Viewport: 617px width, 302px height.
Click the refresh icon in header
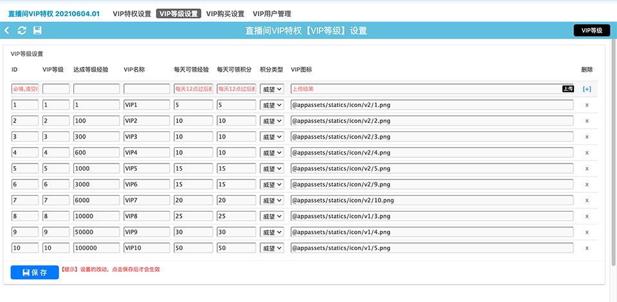[x=22, y=30]
